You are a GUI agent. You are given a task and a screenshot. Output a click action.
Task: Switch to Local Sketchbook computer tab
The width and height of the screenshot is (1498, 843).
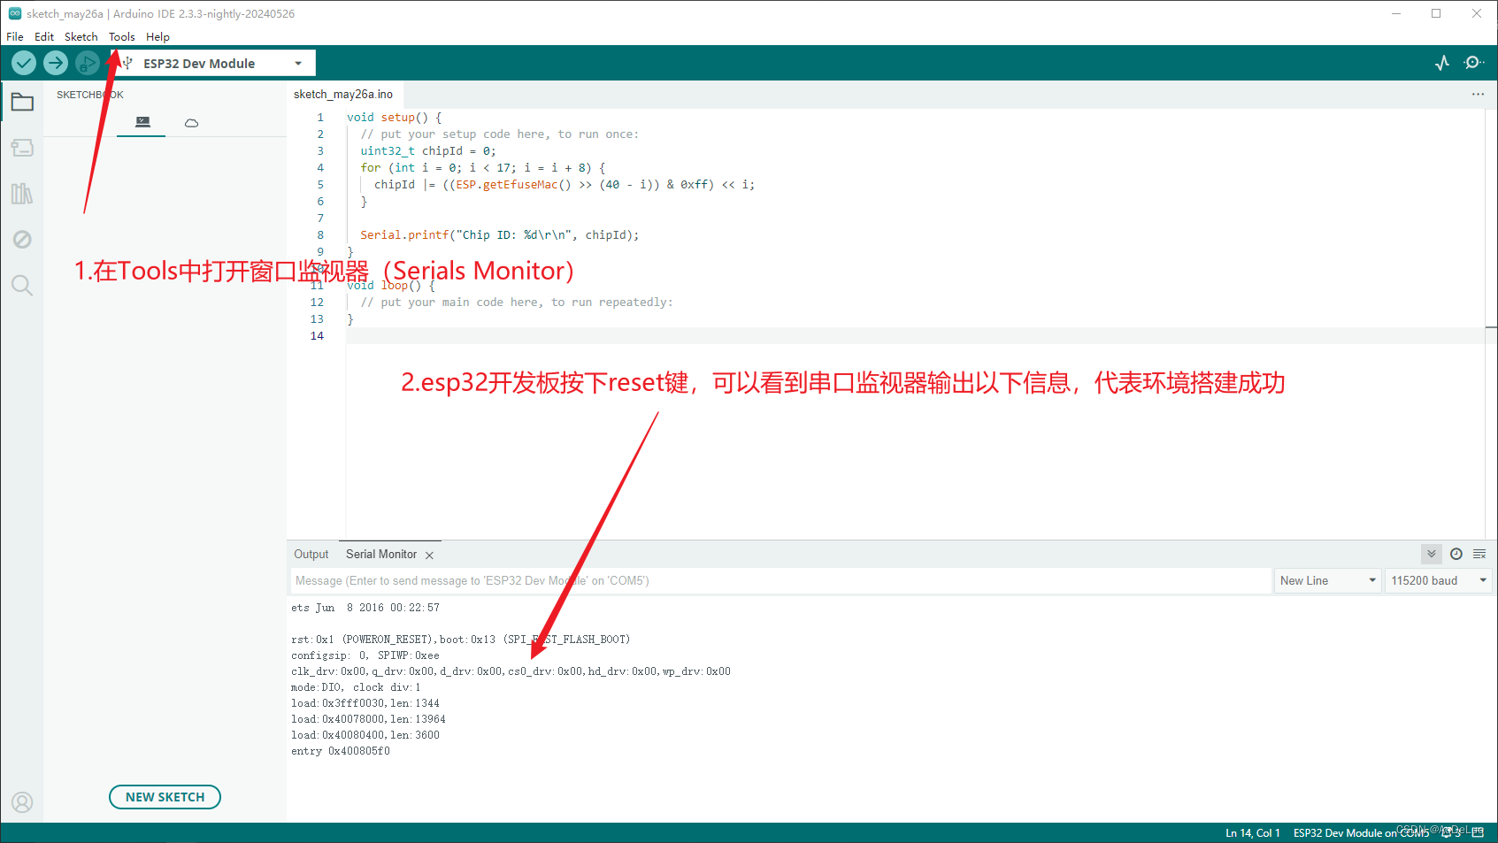coord(142,122)
